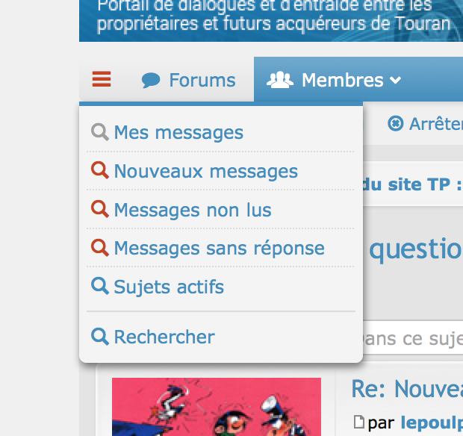Choose Messages non lus
463x436 pixels.
coord(193,211)
